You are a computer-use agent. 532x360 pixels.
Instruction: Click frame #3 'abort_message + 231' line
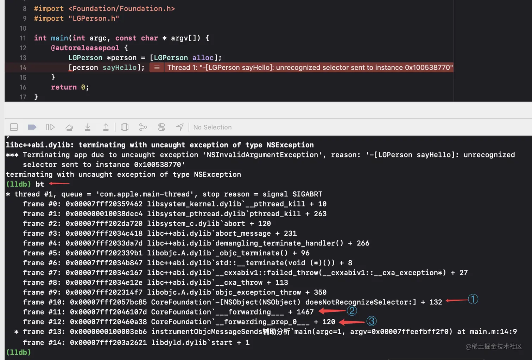[160, 234]
